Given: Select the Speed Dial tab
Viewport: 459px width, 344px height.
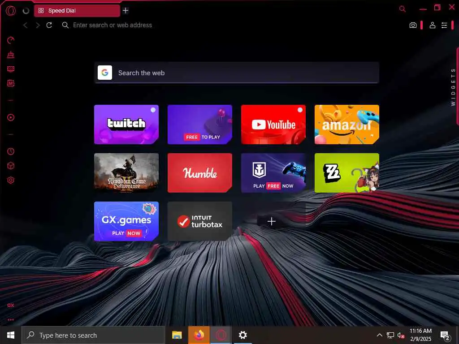Looking at the screenshot, I should [x=77, y=11].
